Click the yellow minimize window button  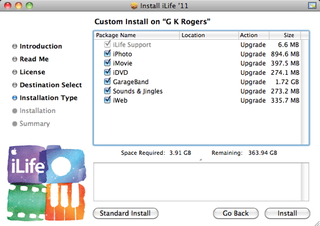[19, 6]
